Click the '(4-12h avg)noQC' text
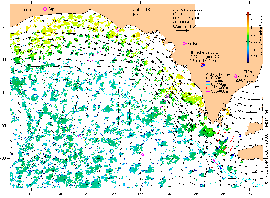270x198 pixels. point(204,57)
